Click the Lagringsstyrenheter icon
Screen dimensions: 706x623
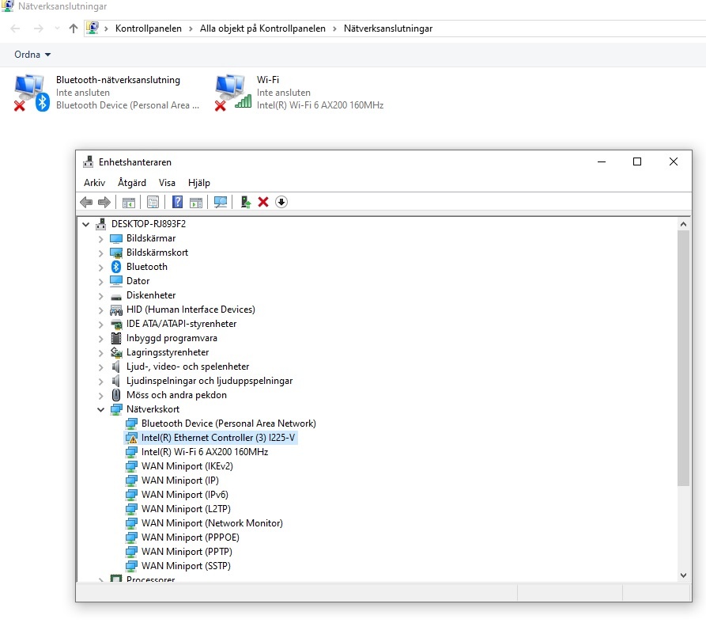point(116,352)
